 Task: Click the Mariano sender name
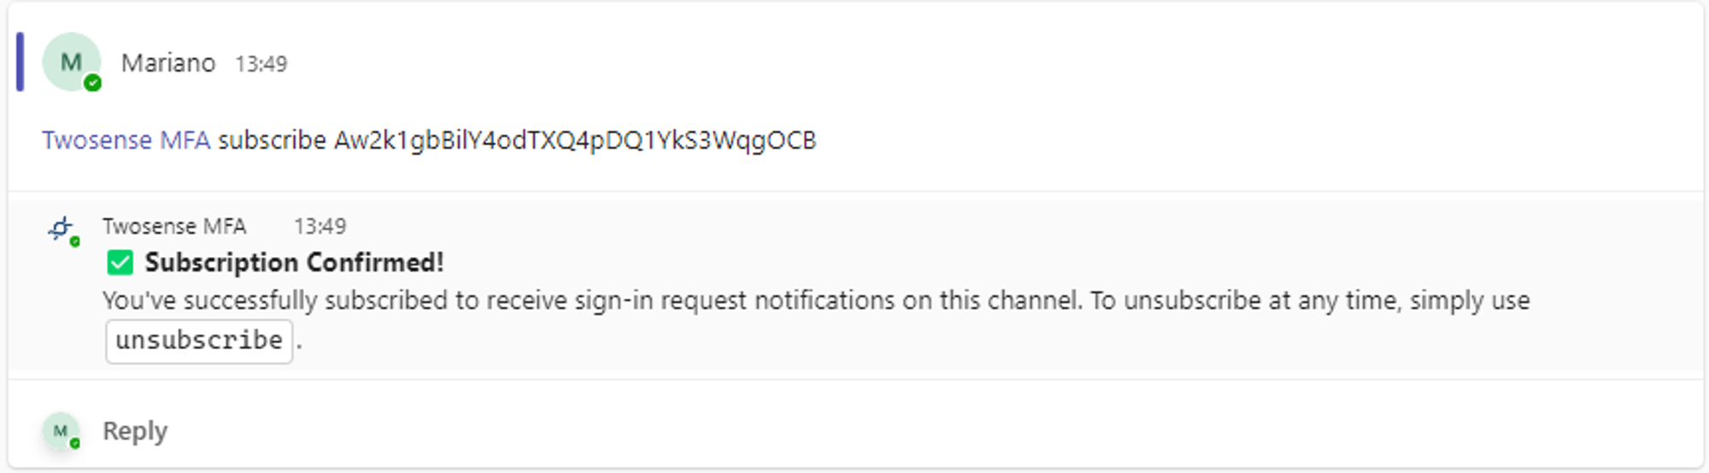click(168, 63)
